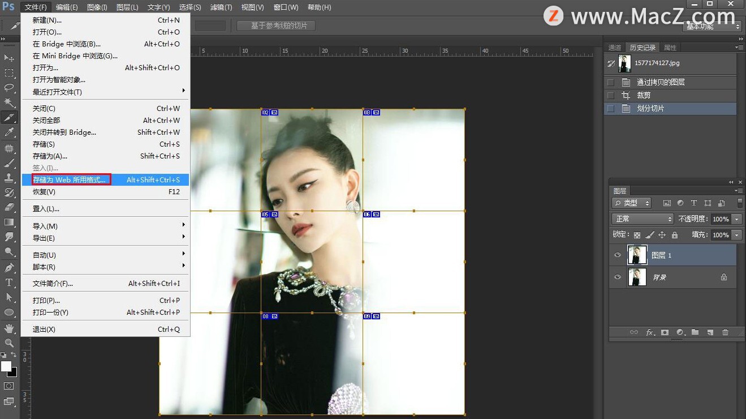Add a layer mask
746x419 pixels.
click(665, 332)
